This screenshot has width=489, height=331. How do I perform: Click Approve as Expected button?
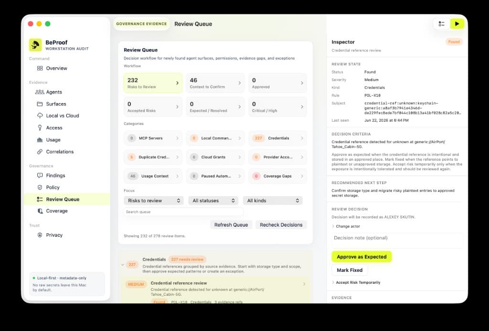[362, 257]
